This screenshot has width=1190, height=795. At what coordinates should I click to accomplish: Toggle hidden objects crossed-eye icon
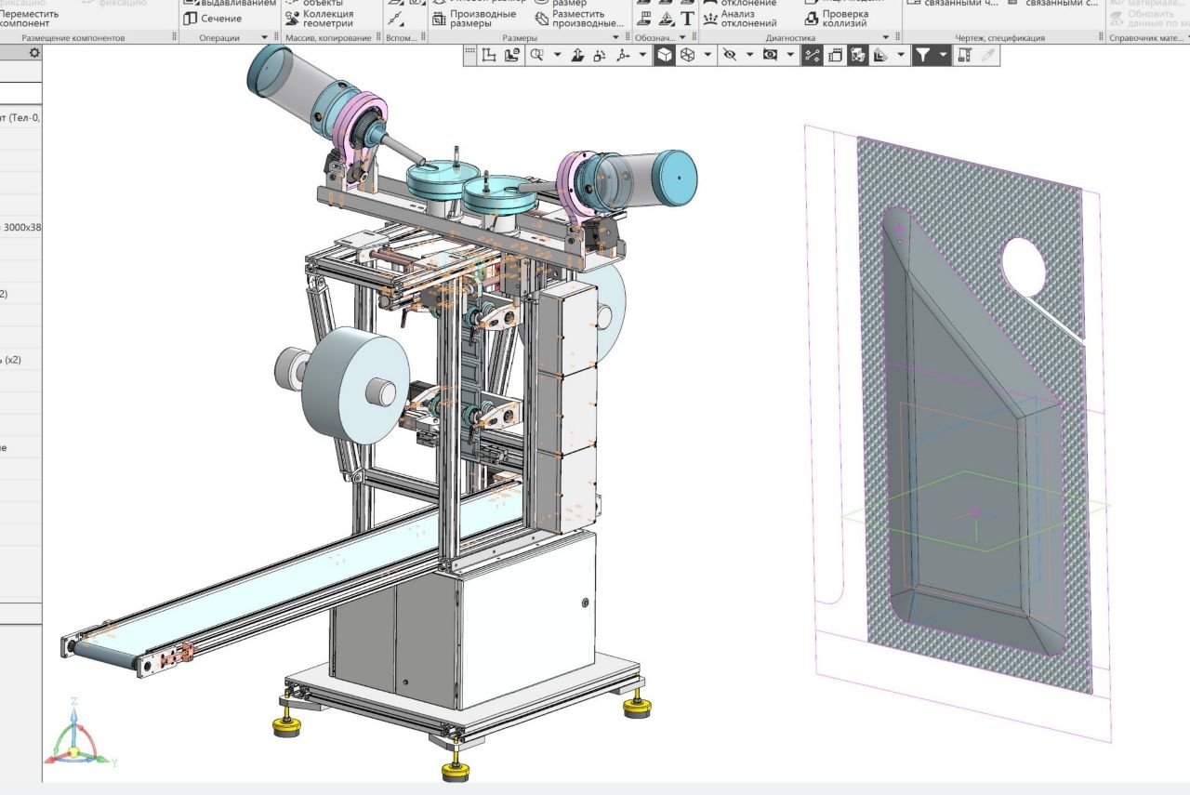point(730,56)
